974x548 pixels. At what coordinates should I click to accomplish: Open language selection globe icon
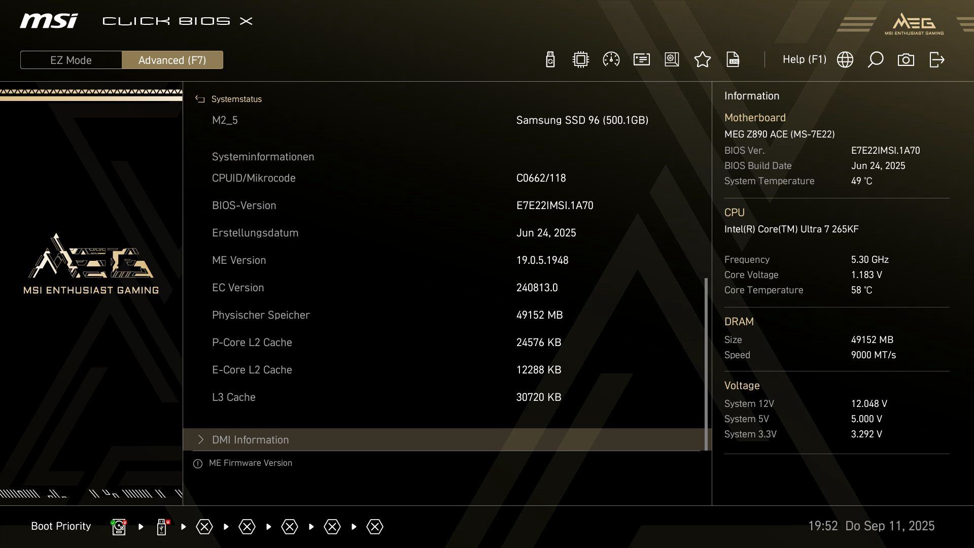click(x=845, y=60)
